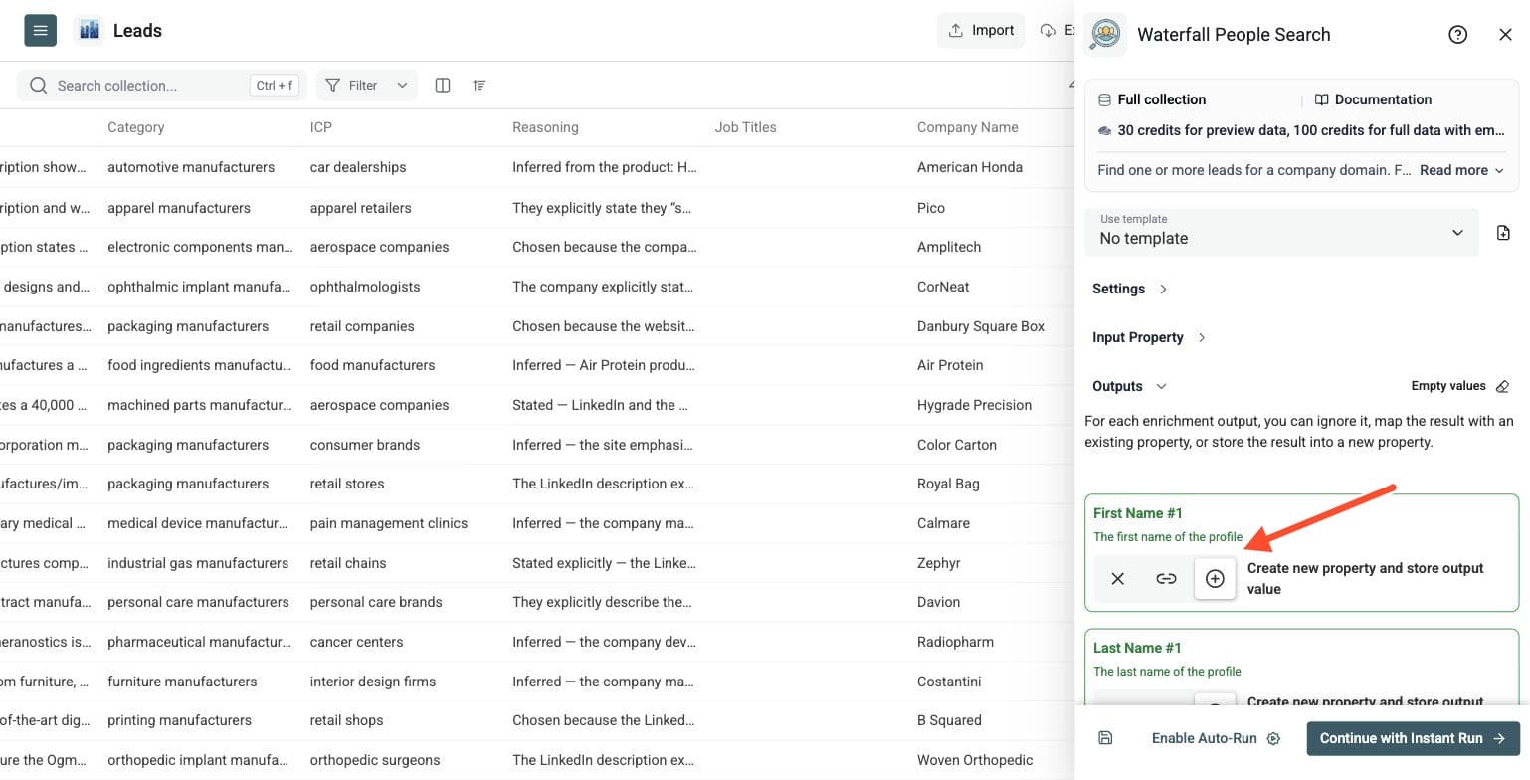The height and width of the screenshot is (780, 1530).
Task: Click the printing manufacturers category cell
Action: [x=179, y=720]
